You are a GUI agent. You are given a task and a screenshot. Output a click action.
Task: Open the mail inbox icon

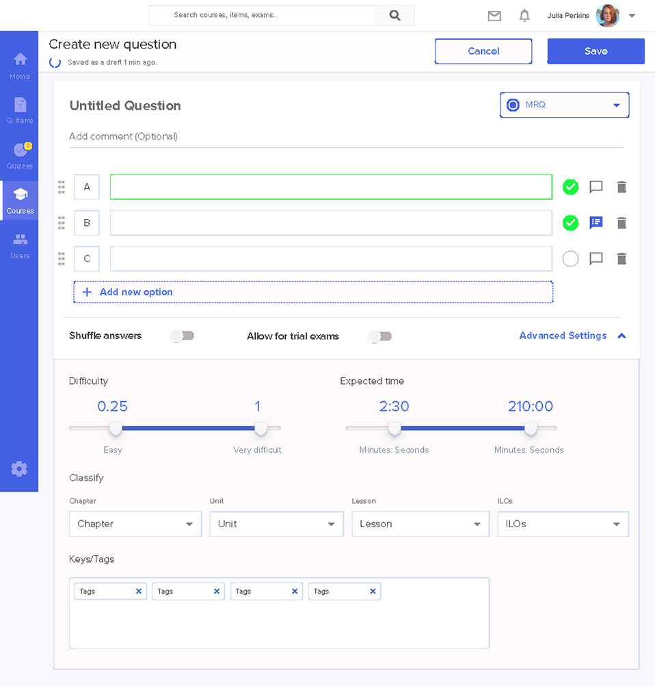tap(494, 16)
